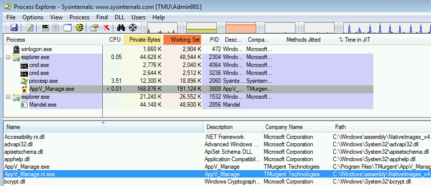The height and width of the screenshot is (186, 431).
Task: Open the Help menu
Action: [x=158, y=17]
